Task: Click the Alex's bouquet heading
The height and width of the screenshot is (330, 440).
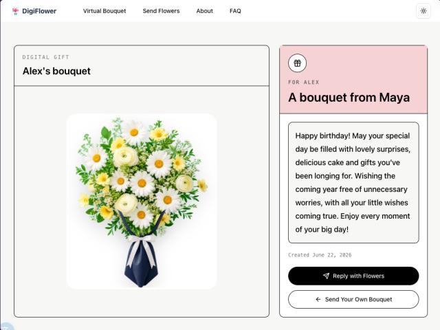Action: pos(56,71)
